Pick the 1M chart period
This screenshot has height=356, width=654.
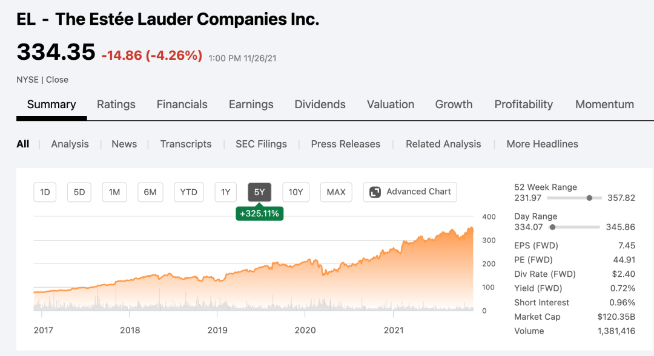tap(114, 192)
